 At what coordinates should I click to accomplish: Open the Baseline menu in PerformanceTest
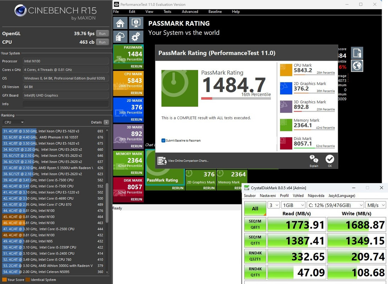pos(215,12)
